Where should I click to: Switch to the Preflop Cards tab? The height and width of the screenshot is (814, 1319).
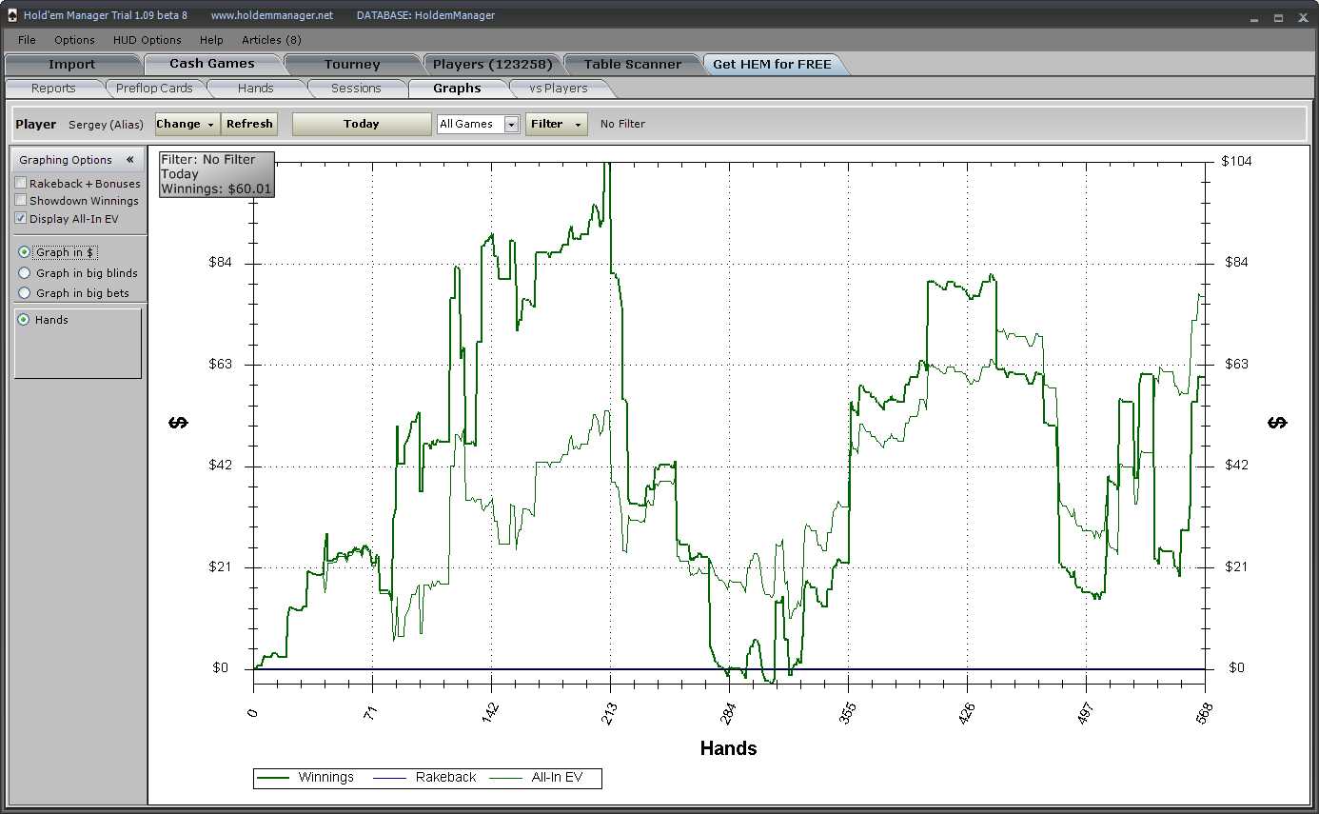[154, 89]
